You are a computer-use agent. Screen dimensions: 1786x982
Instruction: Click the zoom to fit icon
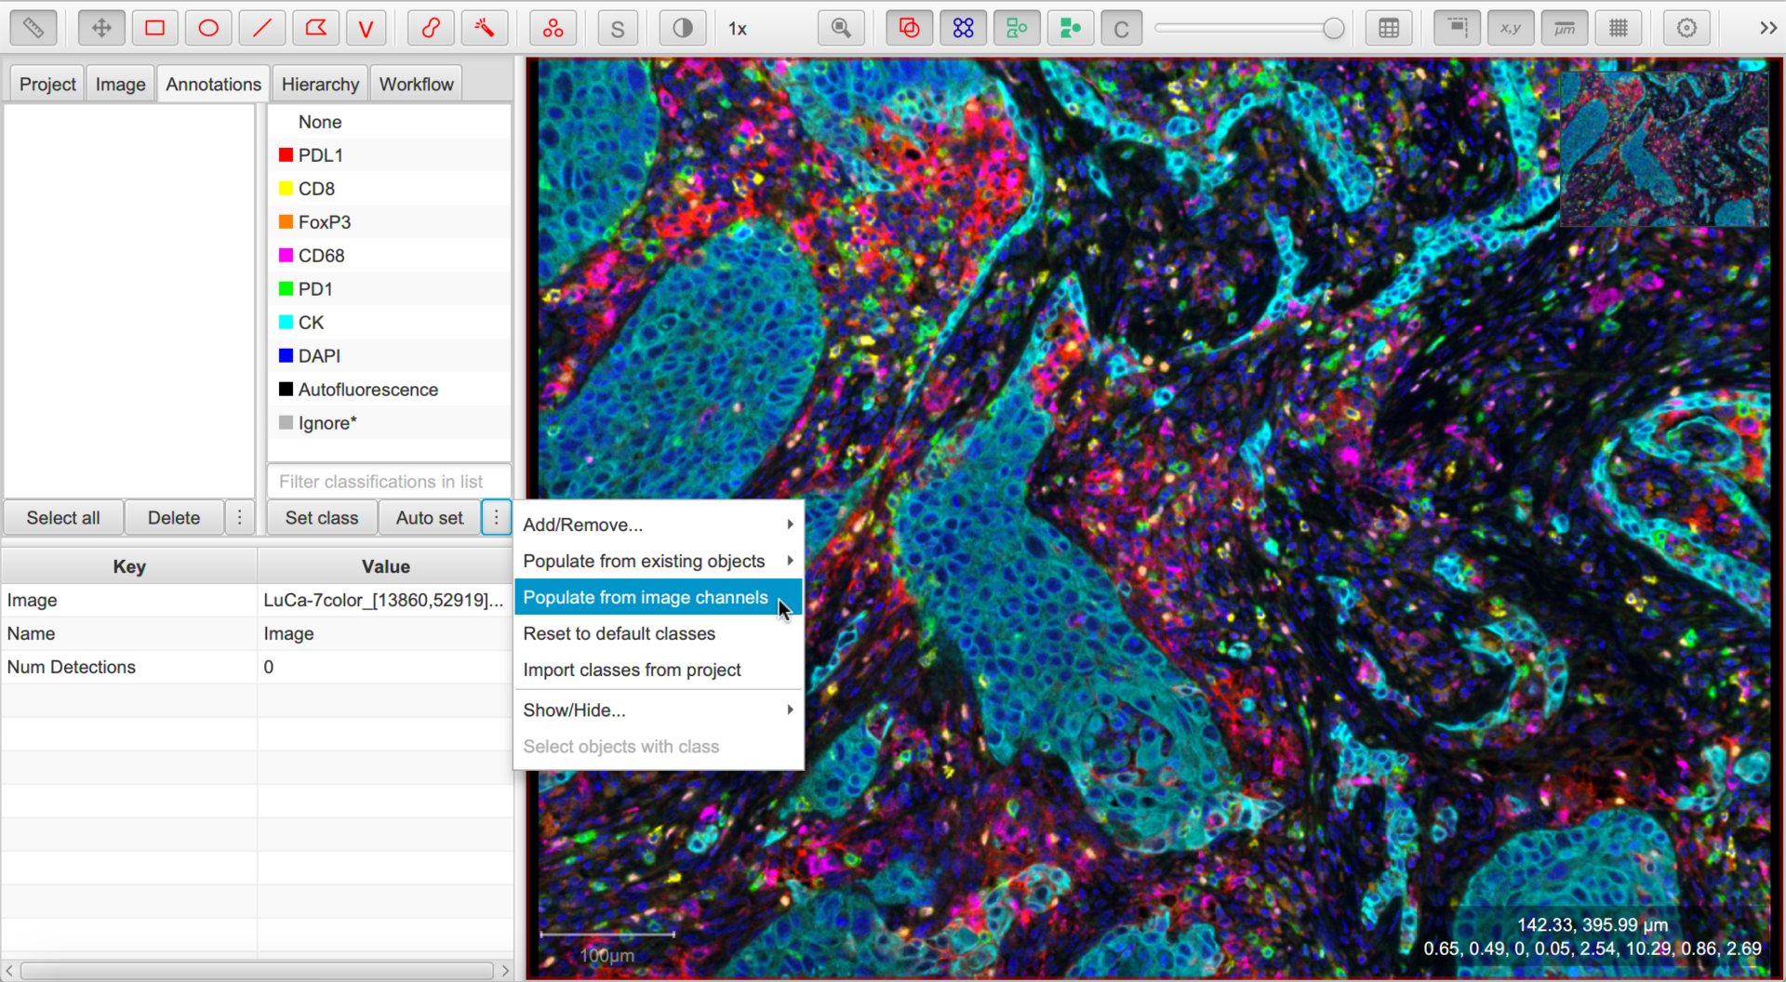(841, 28)
